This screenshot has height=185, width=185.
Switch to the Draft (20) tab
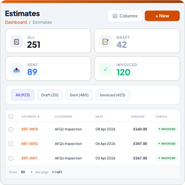pyautogui.click(x=50, y=95)
